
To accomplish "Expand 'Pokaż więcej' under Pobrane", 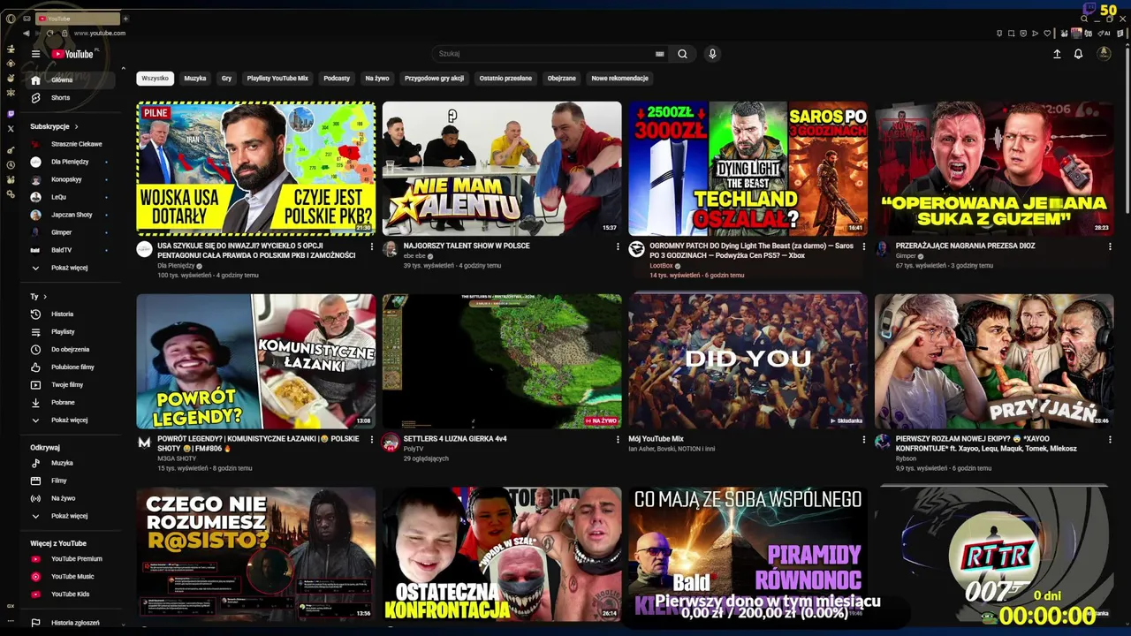I will coord(69,420).
